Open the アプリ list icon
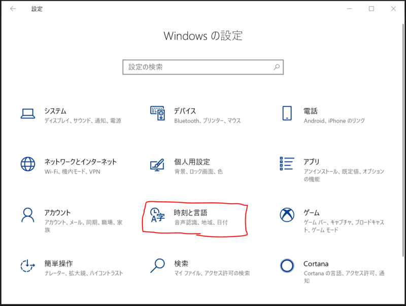The image size is (406, 306). coord(287,164)
